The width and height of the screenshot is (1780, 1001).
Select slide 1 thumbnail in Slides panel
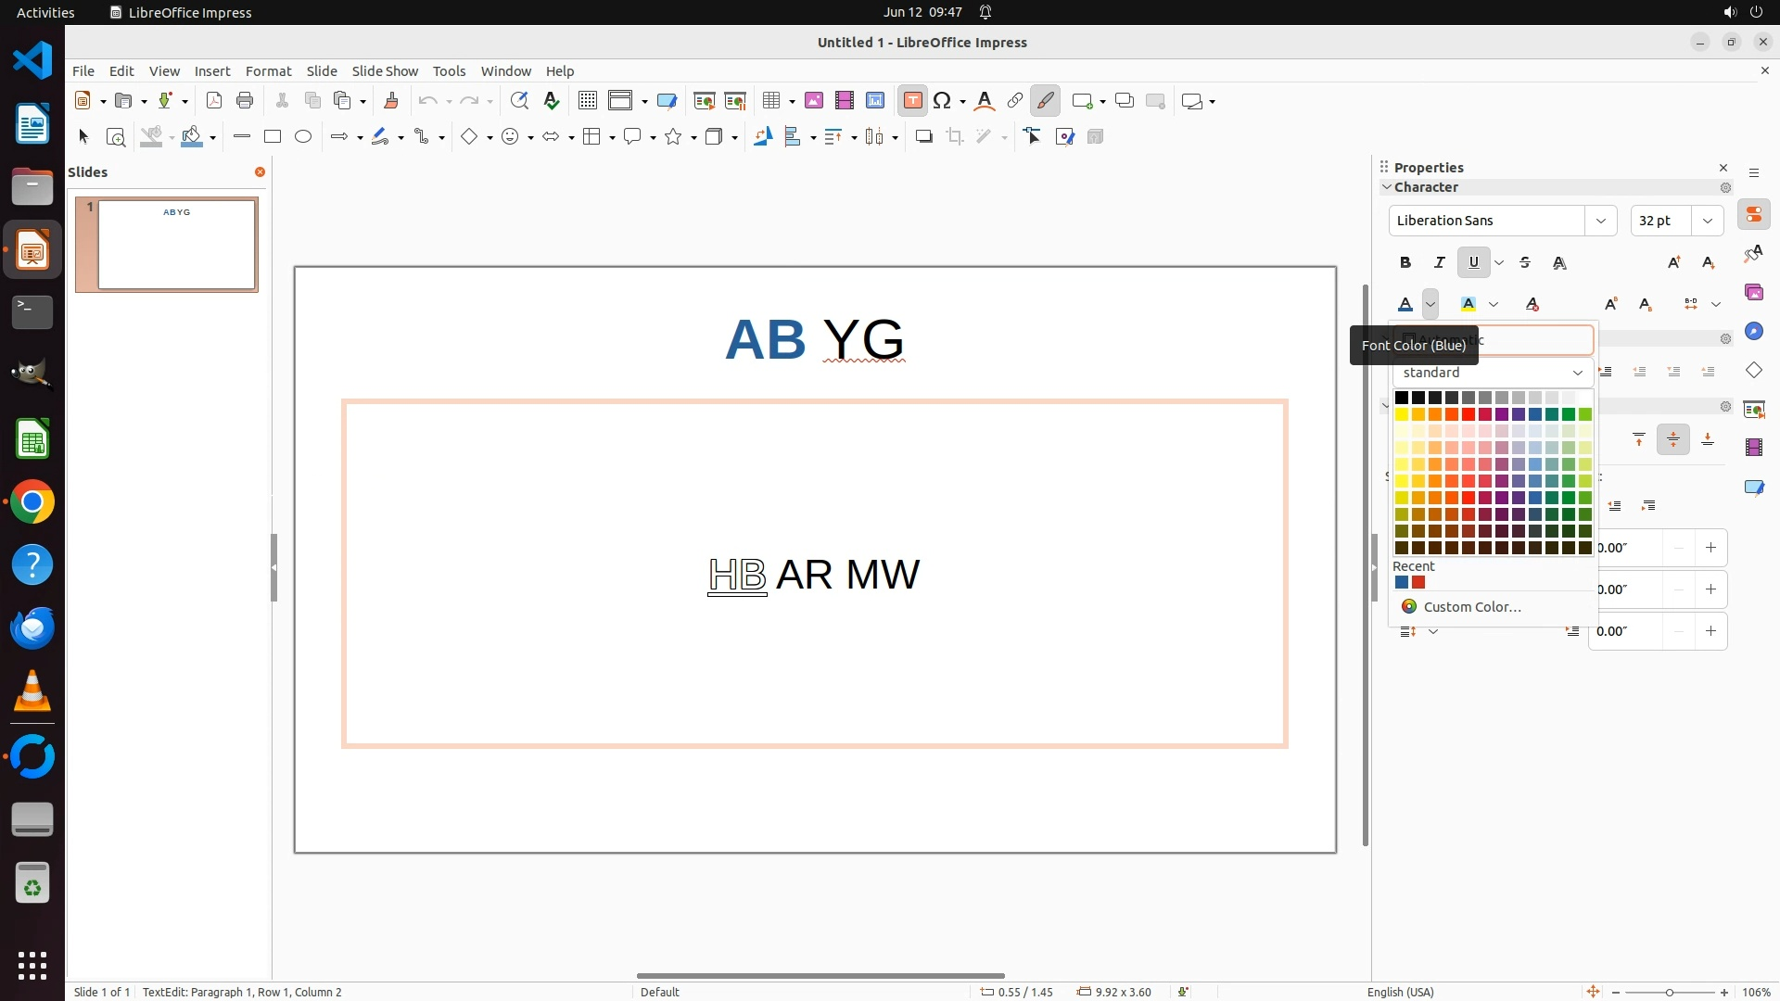pos(176,245)
